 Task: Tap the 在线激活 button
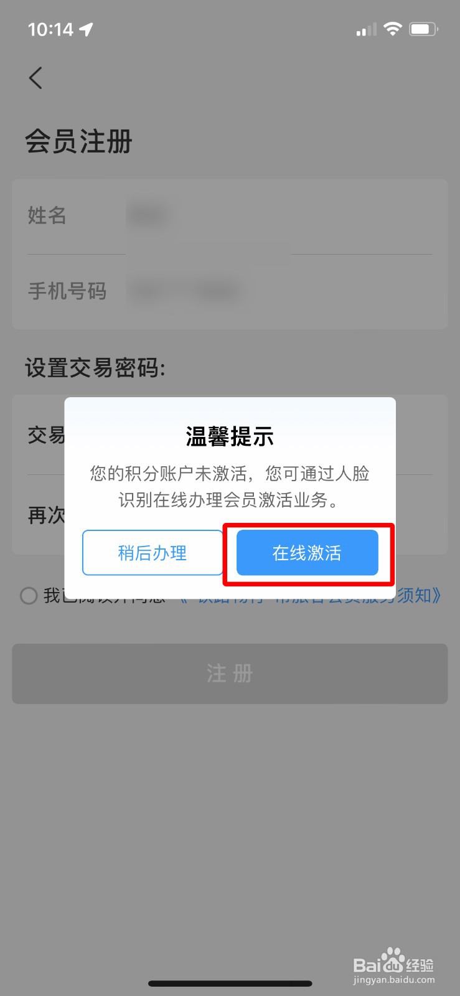[307, 553]
